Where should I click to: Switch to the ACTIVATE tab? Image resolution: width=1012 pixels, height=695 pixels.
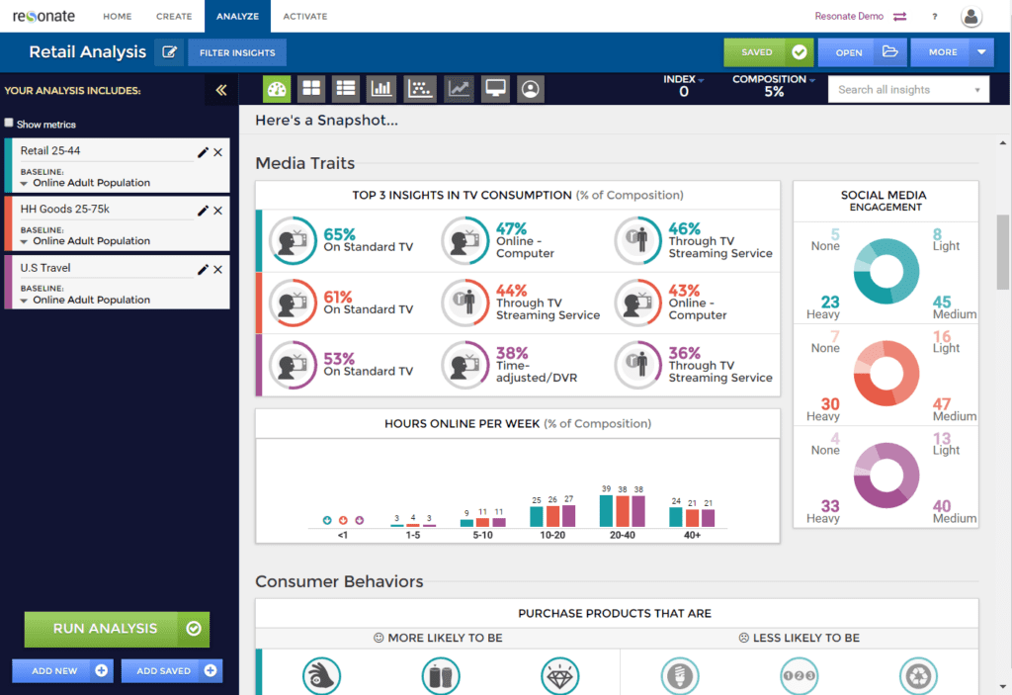click(304, 16)
